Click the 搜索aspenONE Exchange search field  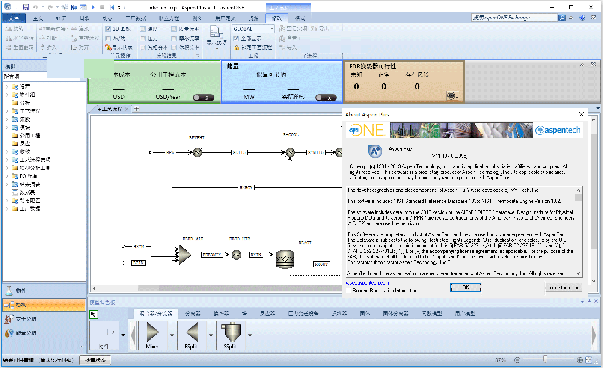click(x=514, y=18)
